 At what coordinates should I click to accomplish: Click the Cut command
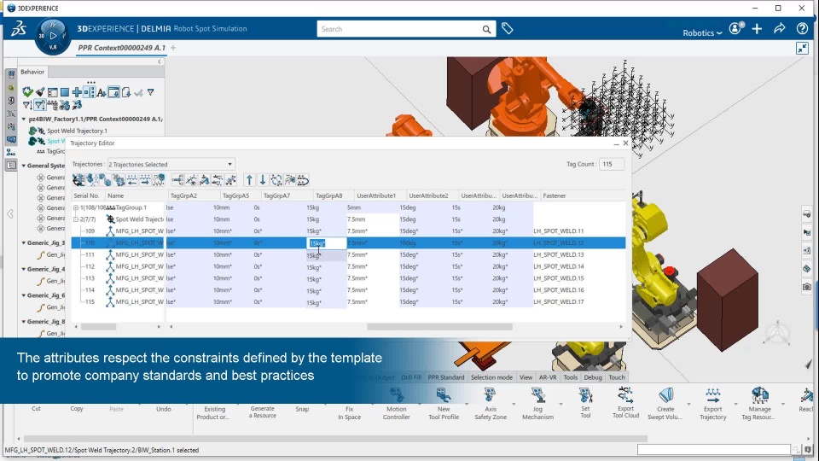36,409
